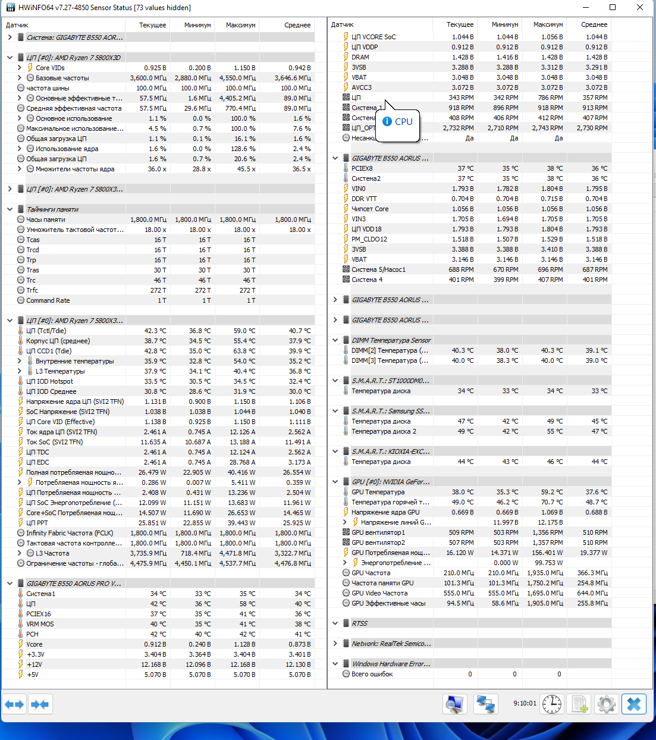Click circle icon of GPU Video Частота
The width and height of the screenshot is (656, 740).
(346, 593)
